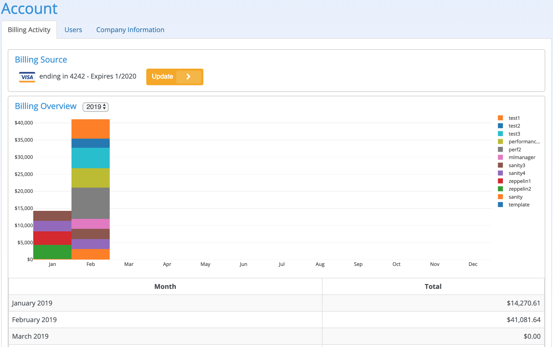This screenshot has height=347, width=553.
Task: Switch to the Users tab
Action: coord(73,30)
